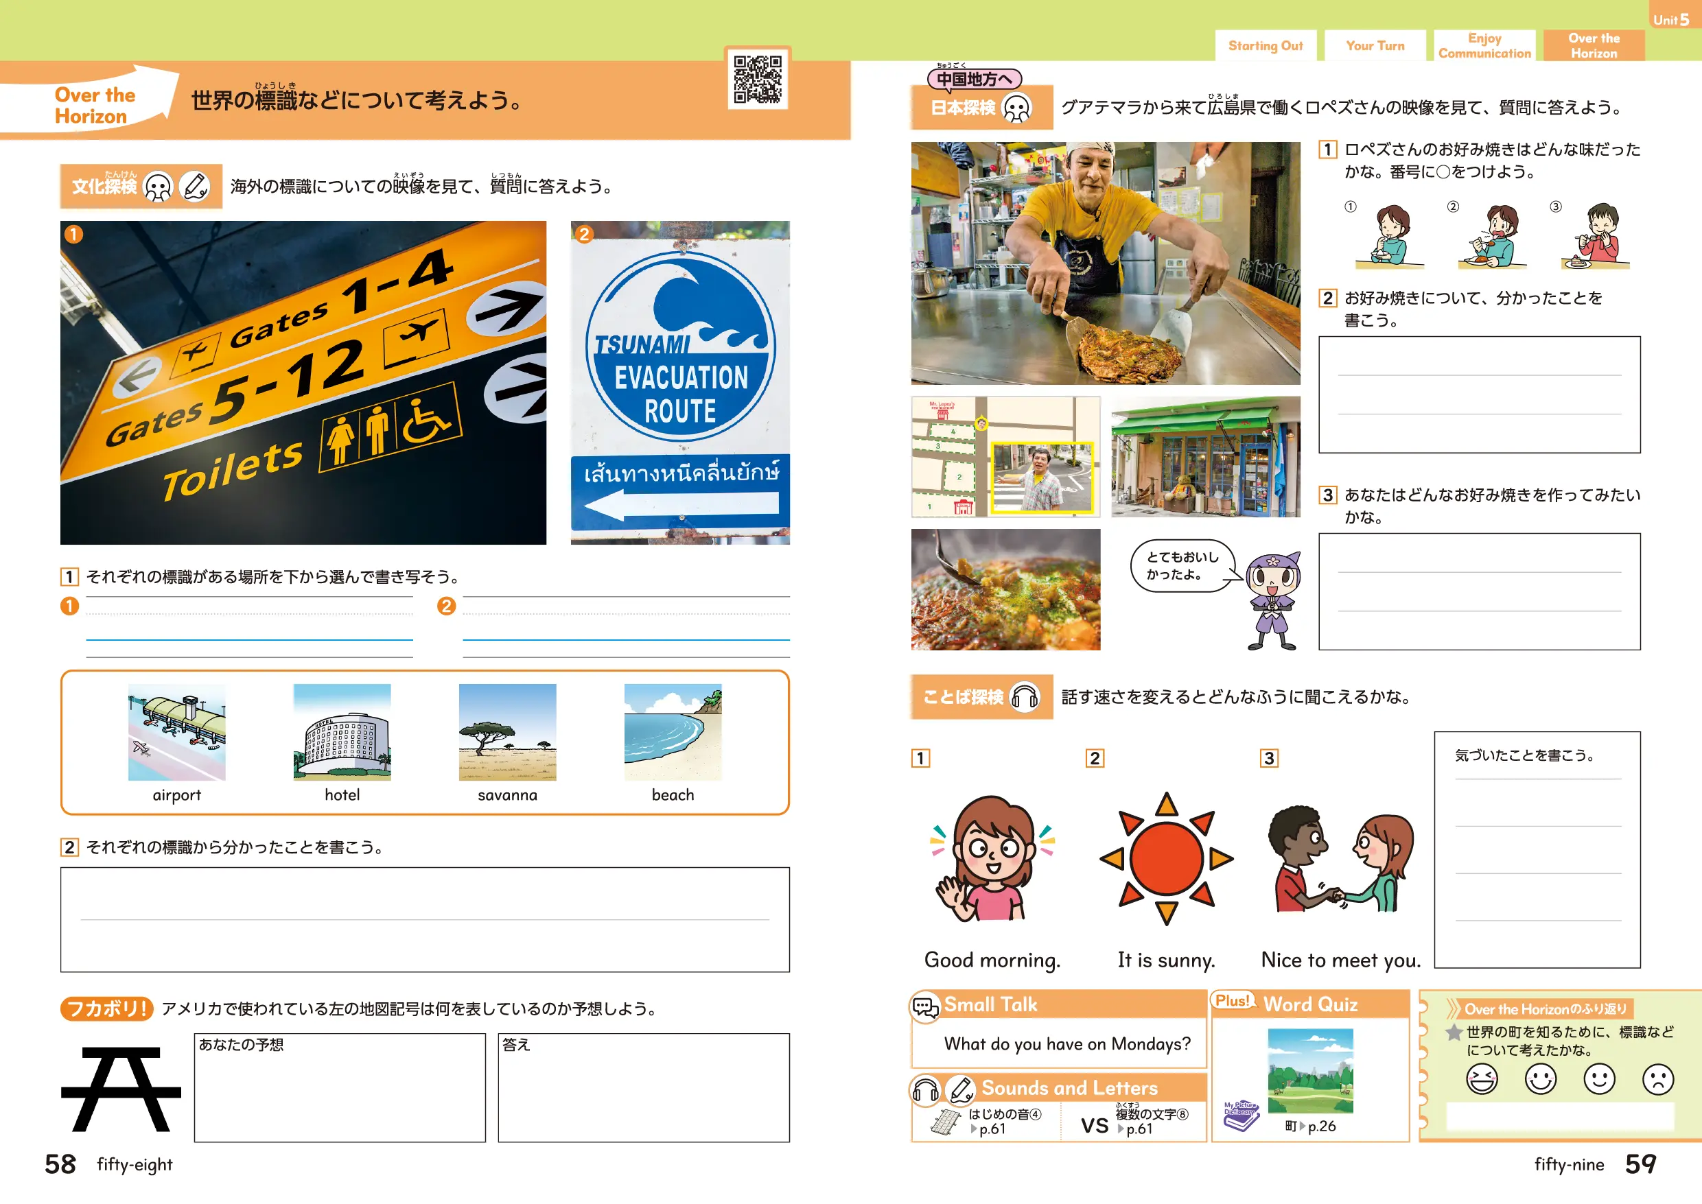1702x1204 pixels.
Task: Click the face icon beside 日本探検
Action: pos(1016,108)
